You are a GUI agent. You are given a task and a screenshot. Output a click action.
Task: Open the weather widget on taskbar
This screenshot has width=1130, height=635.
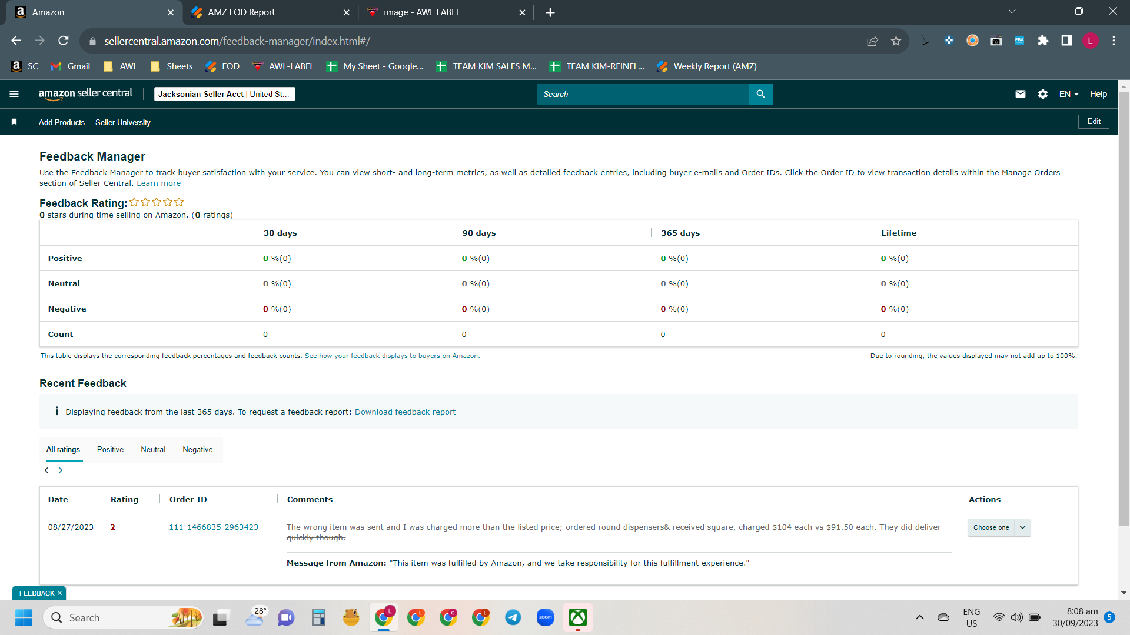tap(255, 617)
